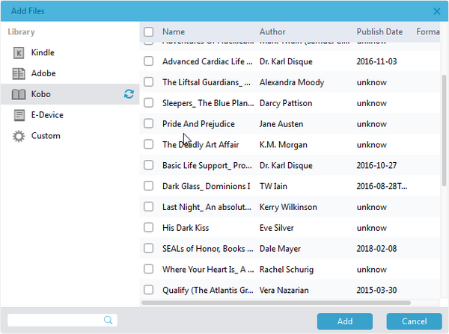Screen dimensions: 449x334
Task: Tick the His Dark Kiss checkbox
Action: pos(149,227)
